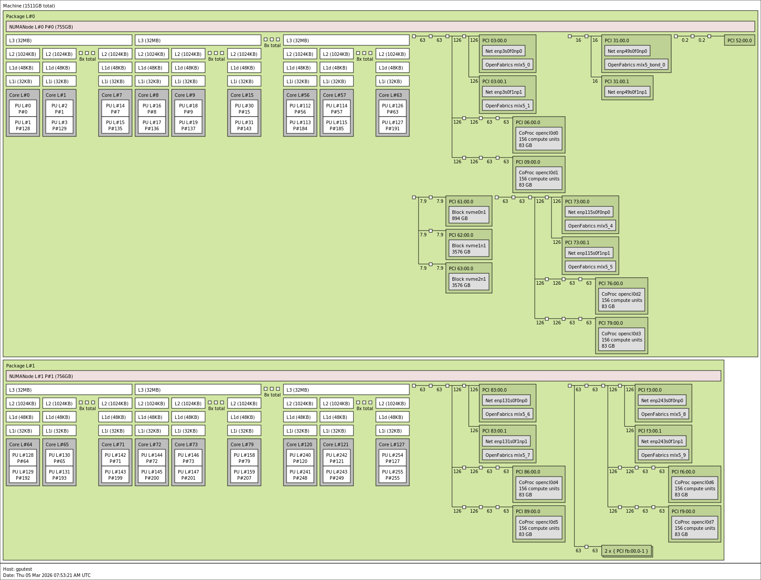Select 'PU L#19 P#137' processing unit
The image size is (761, 580).
pyautogui.click(x=188, y=125)
